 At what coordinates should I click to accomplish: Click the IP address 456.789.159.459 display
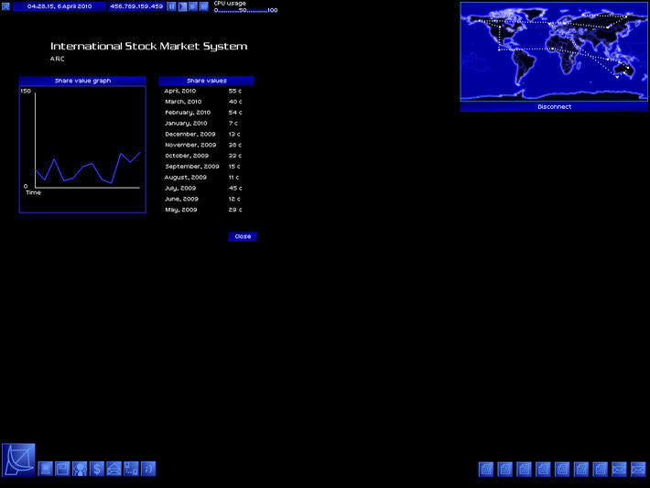(136, 6)
